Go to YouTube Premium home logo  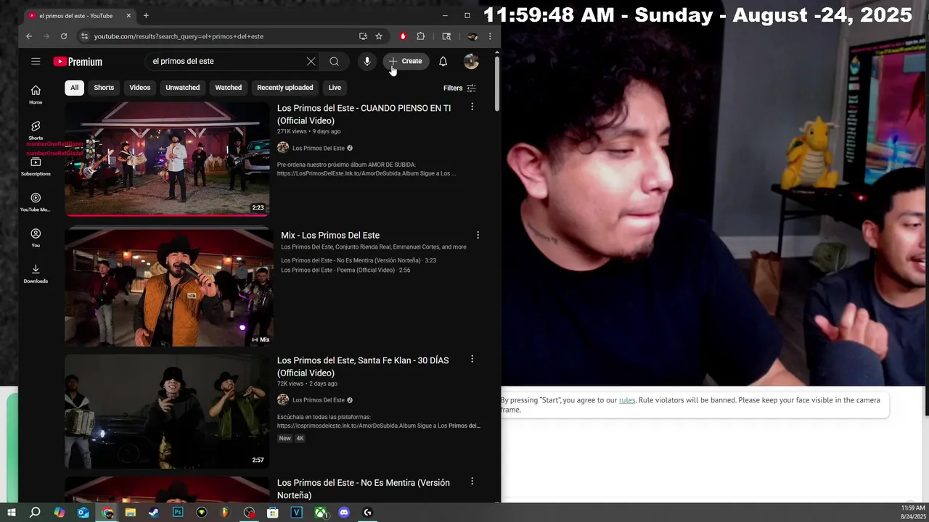tap(78, 62)
